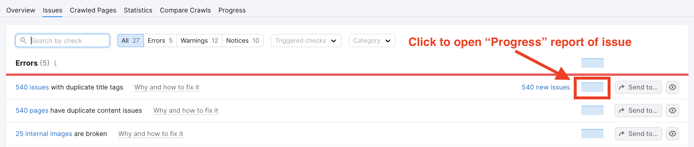The image size is (694, 147).
Task: Hide the duplicate content issues check
Action: [x=672, y=110]
